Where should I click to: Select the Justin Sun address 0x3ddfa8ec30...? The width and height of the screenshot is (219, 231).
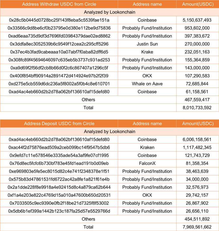pyautogui.click(x=59, y=44)
